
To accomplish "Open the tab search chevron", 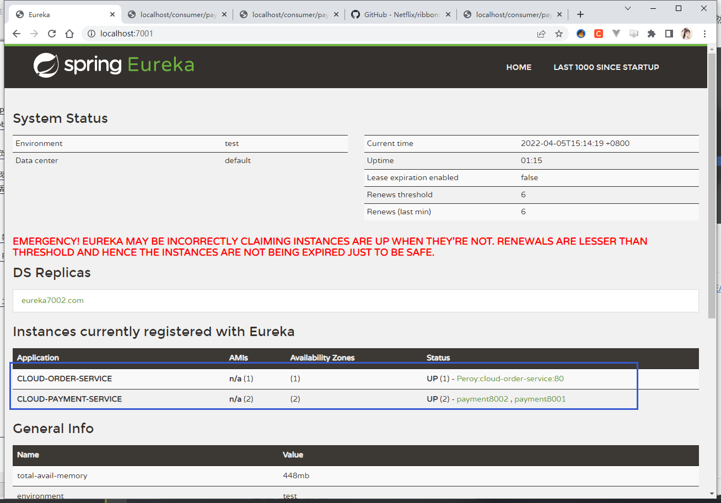I will tap(628, 8).
